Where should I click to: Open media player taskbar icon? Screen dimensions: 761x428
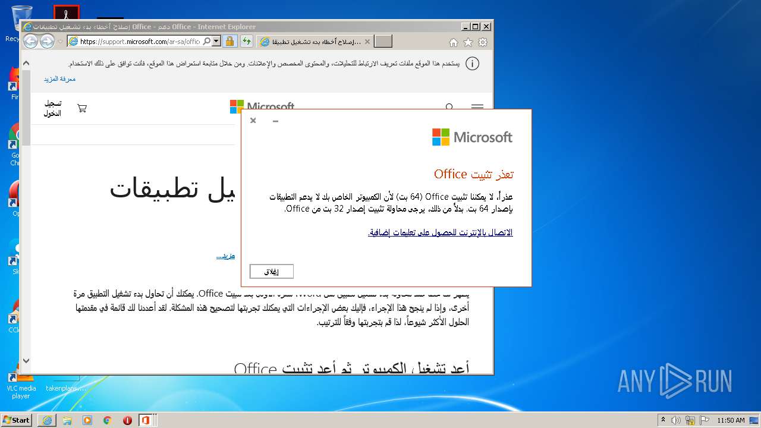[87, 420]
